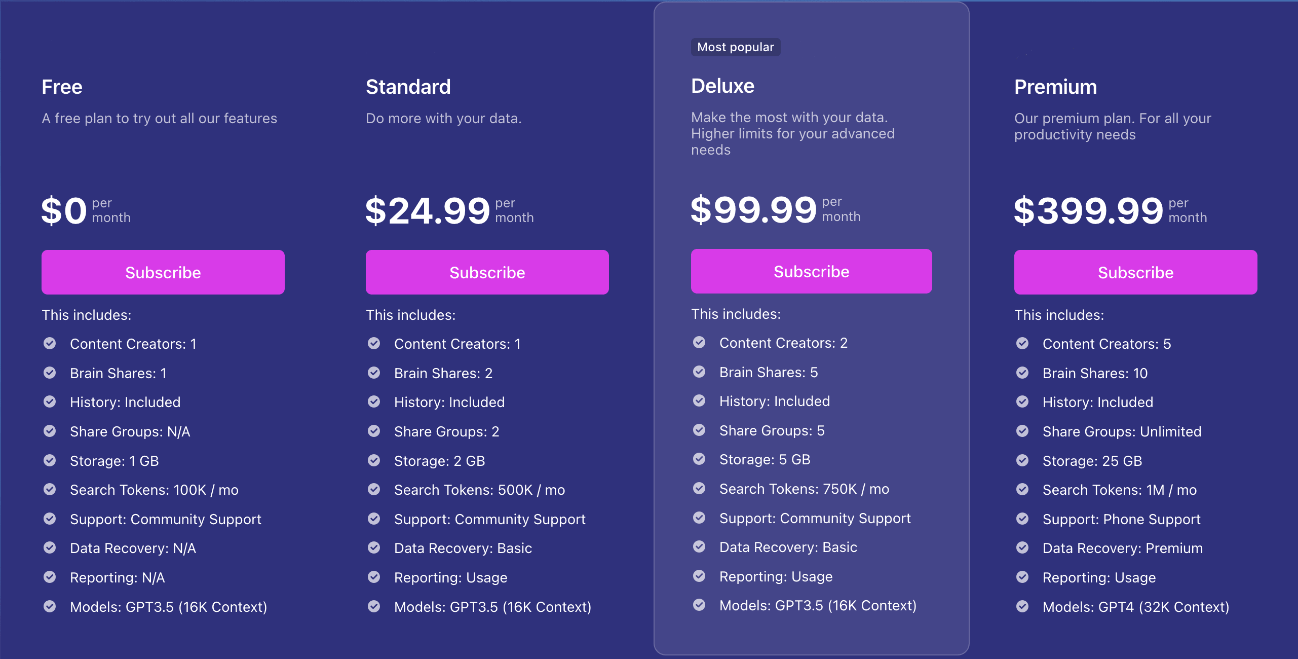This screenshot has width=1298, height=659.
Task: Click check icon beside Premium Models: GPT4
Action: 1022,607
